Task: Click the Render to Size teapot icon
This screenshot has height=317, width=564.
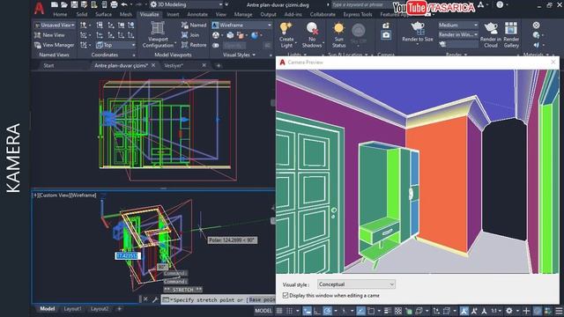Action: tap(417, 27)
